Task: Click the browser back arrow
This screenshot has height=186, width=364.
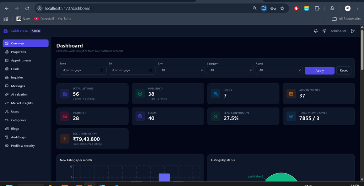Action: pyautogui.click(x=7, y=9)
